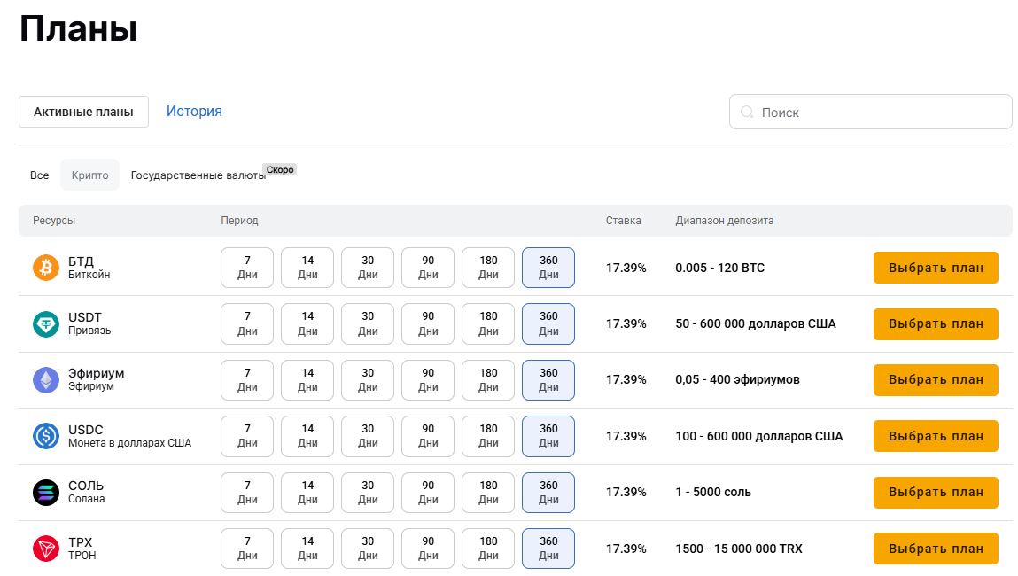The width and height of the screenshot is (1018, 576).
Task: Select 360 Дни period for Эфириум
Action: pos(548,380)
